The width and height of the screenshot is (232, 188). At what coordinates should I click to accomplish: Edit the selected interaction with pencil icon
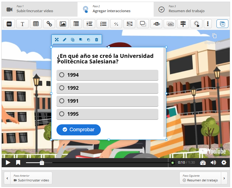point(65,40)
